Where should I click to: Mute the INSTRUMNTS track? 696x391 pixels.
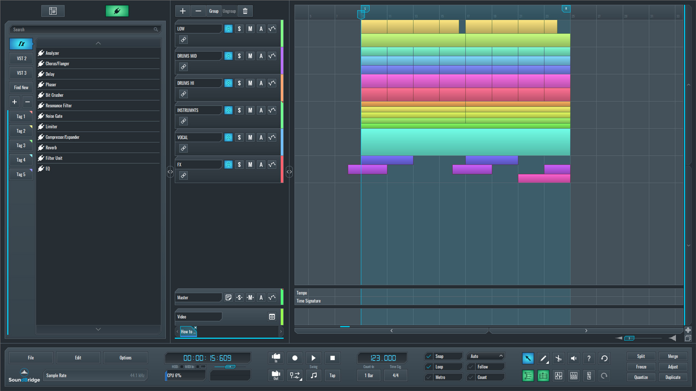point(250,110)
